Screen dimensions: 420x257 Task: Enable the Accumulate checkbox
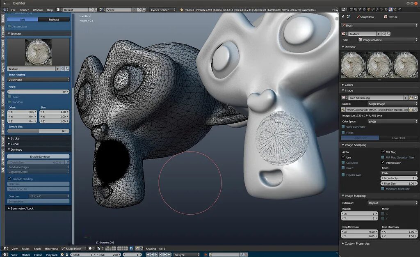10,27
